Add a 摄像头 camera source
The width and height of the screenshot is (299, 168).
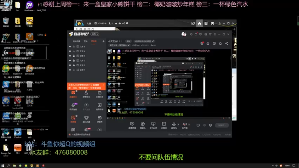pyautogui.click(x=143, y=125)
